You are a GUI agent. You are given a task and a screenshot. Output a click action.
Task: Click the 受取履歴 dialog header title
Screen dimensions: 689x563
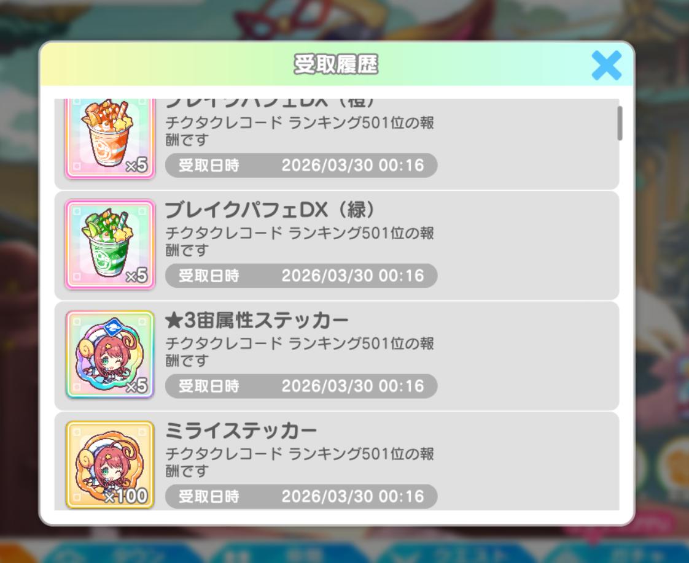pos(336,64)
